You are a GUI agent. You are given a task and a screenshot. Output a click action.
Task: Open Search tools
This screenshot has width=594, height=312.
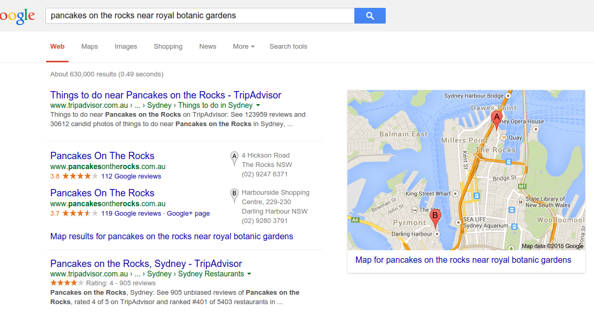pos(288,46)
